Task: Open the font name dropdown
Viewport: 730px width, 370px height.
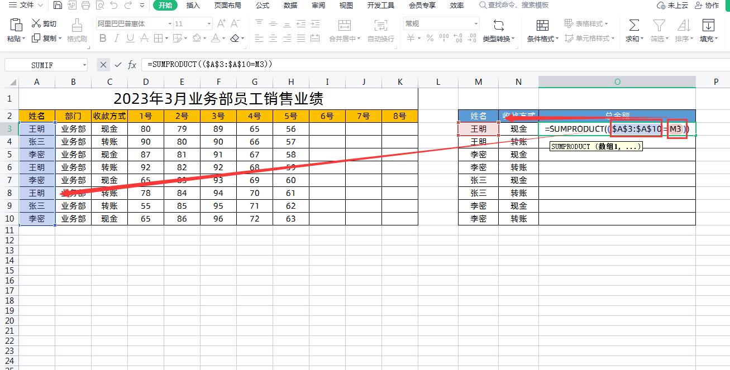Action: tap(171, 23)
